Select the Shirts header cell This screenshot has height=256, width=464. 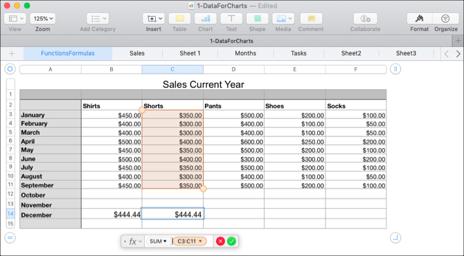pos(111,106)
